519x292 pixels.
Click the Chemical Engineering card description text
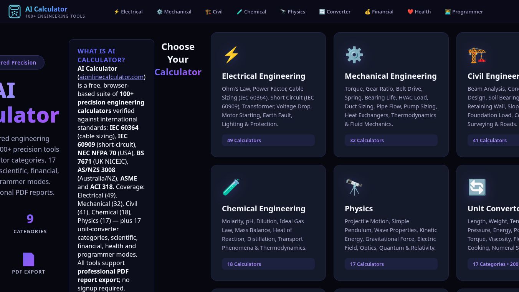[268, 234]
